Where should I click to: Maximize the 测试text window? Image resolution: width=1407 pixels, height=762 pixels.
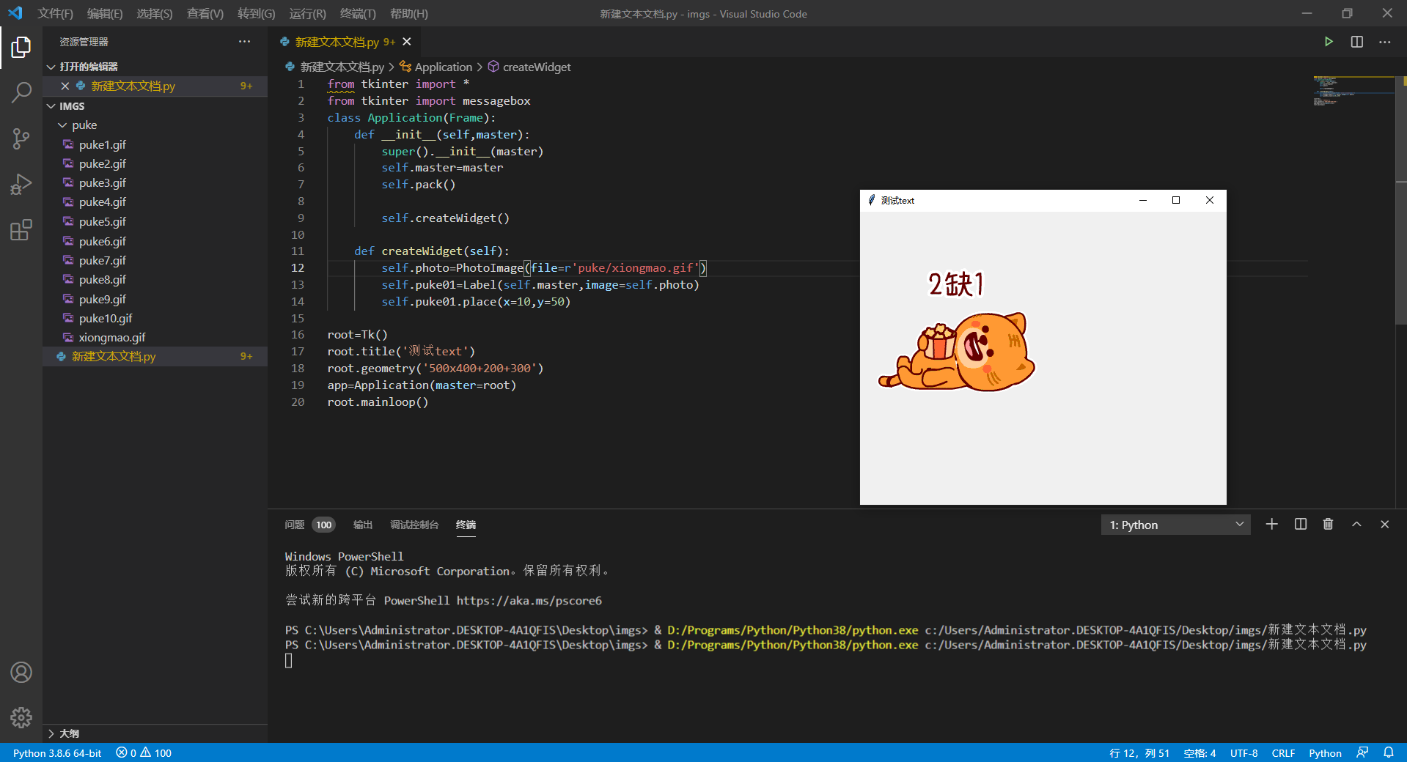click(1176, 200)
